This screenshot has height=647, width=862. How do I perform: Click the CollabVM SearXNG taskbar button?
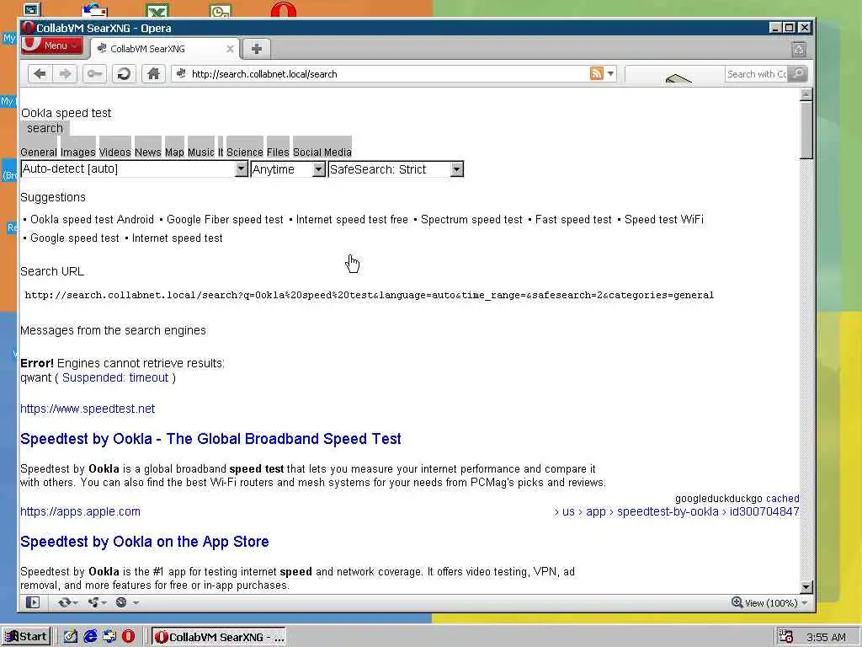(220, 637)
